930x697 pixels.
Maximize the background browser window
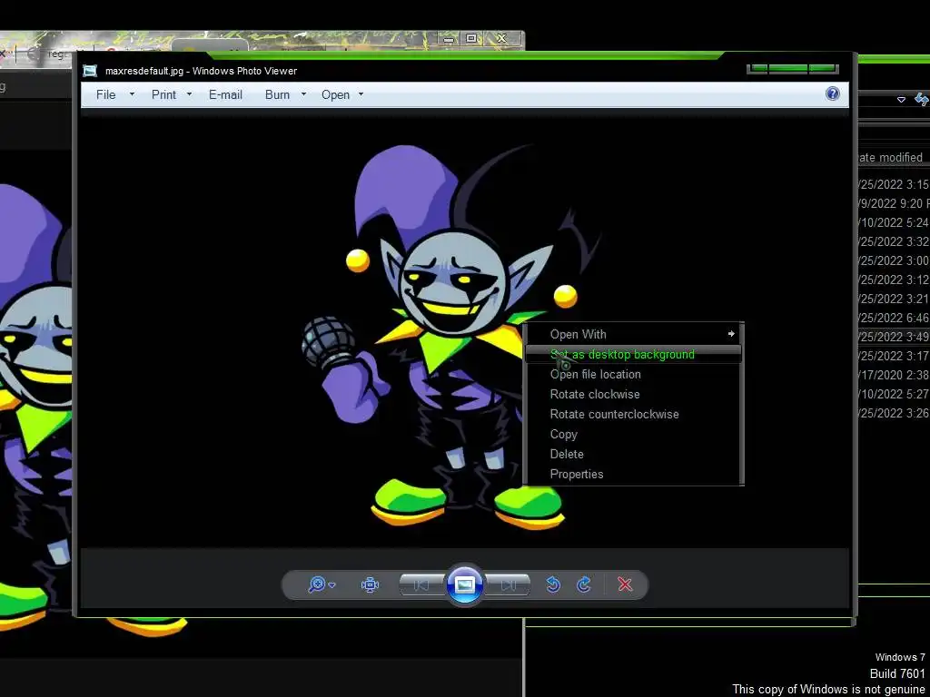(471, 38)
